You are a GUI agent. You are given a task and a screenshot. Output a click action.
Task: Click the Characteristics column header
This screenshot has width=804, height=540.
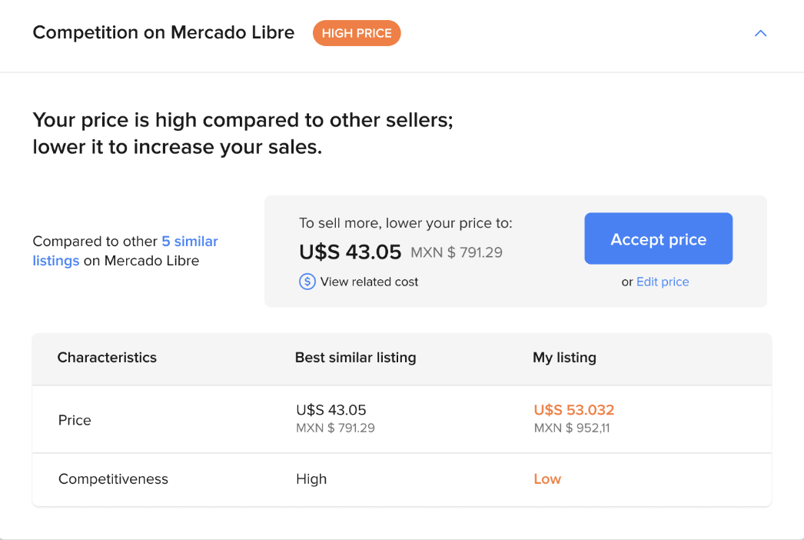(107, 357)
